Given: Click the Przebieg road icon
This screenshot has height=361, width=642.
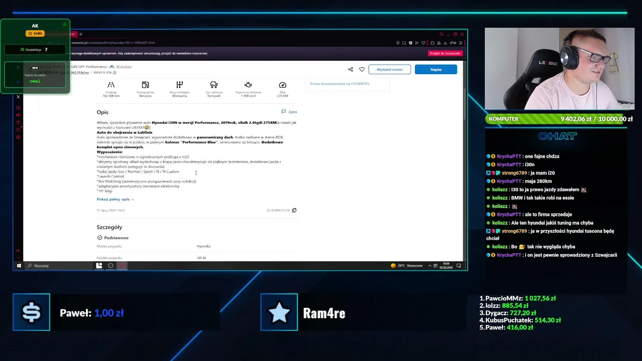Looking at the screenshot, I should (111, 85).
